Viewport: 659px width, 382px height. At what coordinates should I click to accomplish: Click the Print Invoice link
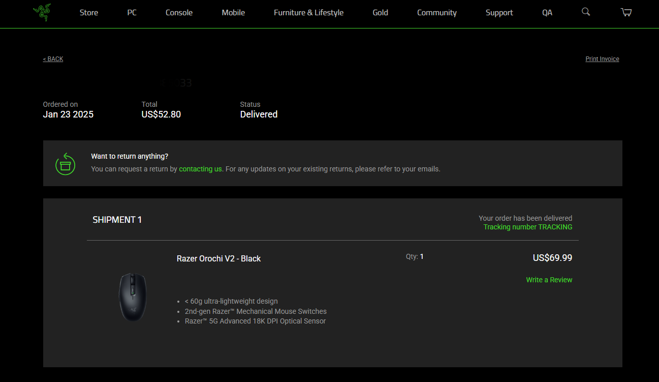coord(602,59)
